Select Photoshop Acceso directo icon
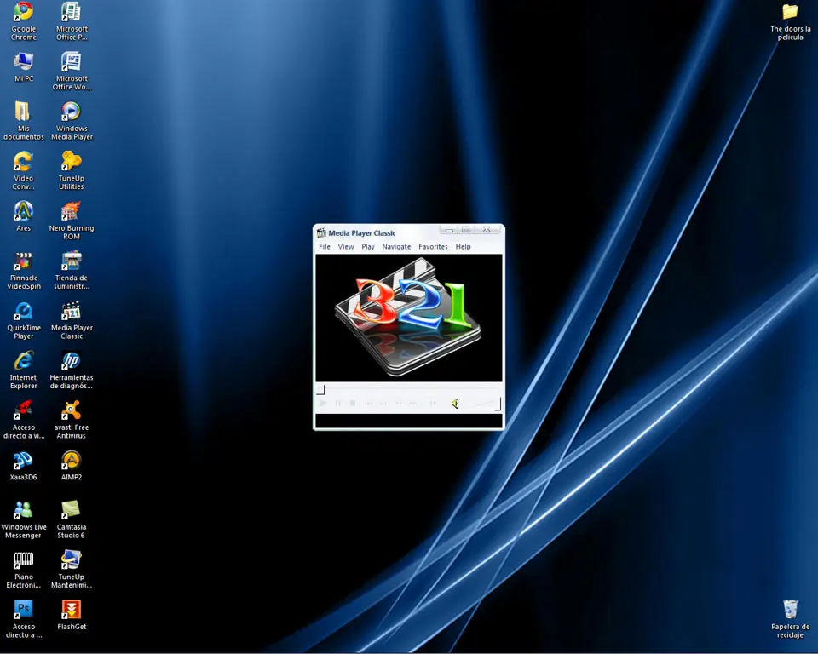Viewport: 818px width, 654px height. (24, 619)
